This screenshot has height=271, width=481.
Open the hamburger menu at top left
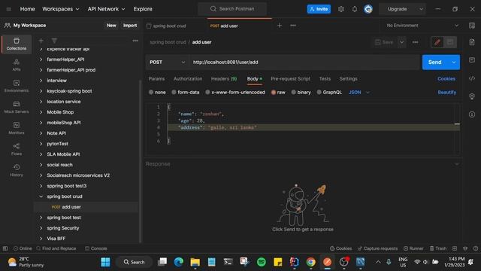click(8, 9)
